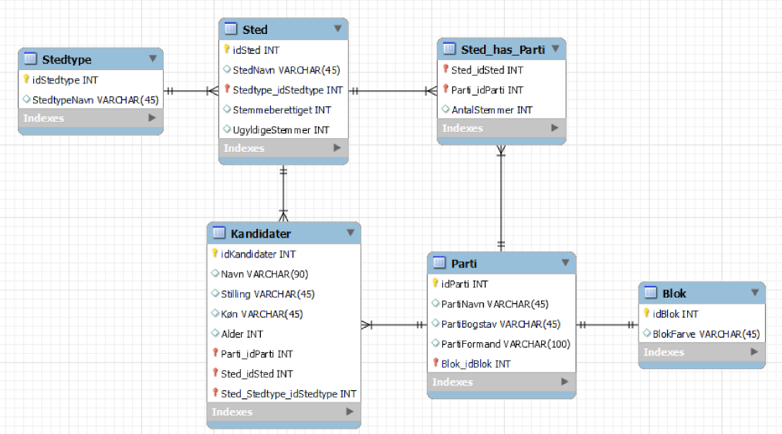Select the Sted to Kandidater relationship line
Image resolution: width=782 pixels, height=434 pixels.
(283, 193)
